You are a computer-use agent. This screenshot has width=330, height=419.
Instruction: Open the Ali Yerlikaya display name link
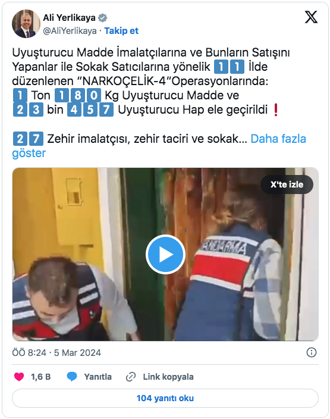coord(69,18)
